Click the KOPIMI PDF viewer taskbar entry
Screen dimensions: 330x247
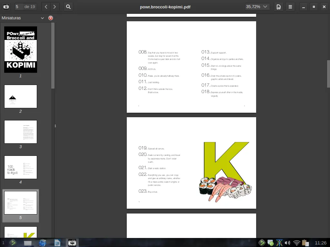click(72, 243)
